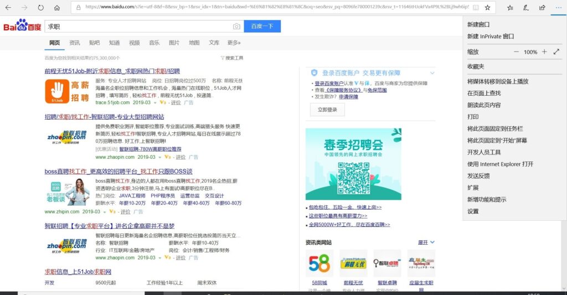The width and height of the screenshot is (567, 295).
Task: Decrease zoom with minus button
Action: pyautogui.click(x=516, y=51)
